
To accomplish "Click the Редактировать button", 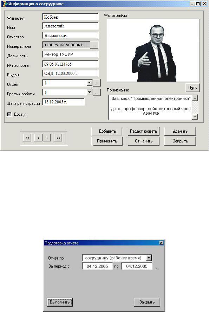I will tap(143, 131).
